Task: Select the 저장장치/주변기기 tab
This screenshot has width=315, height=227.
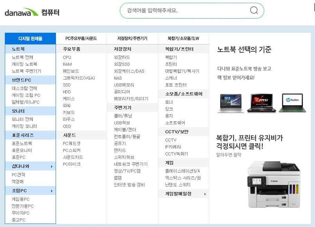Action: pyautogui.click(x=132, y=39)
